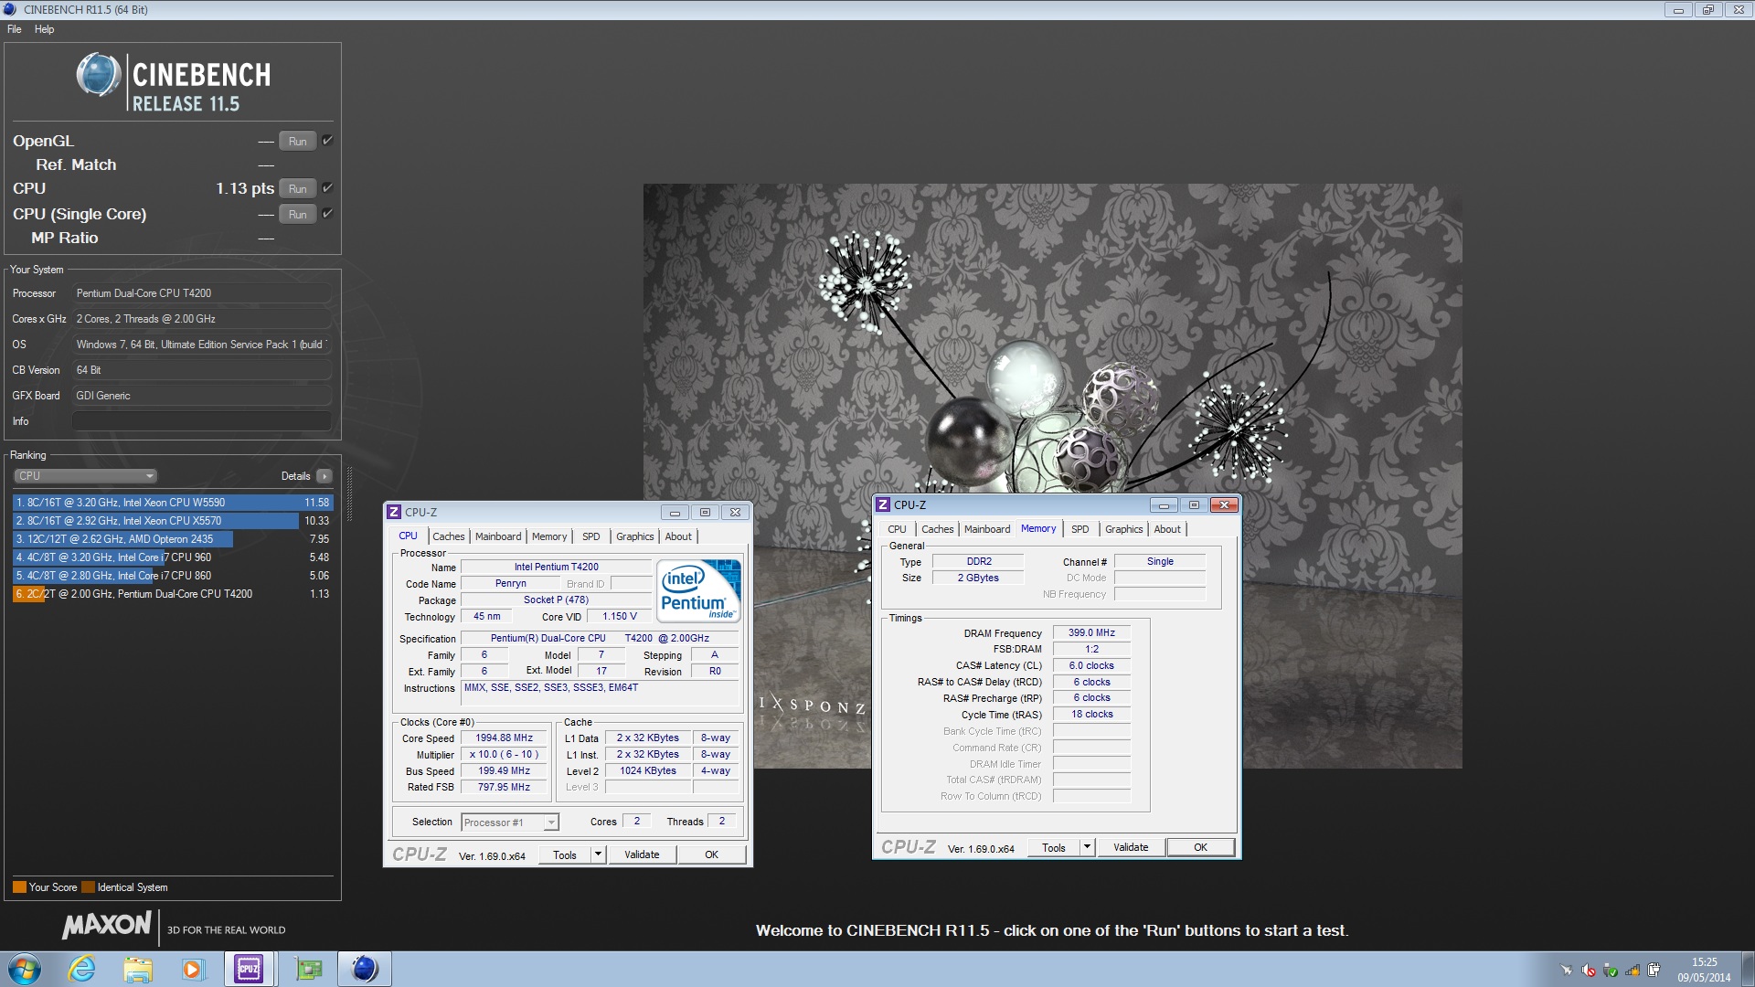This screenshot has height=987, width=1755.
Task: Click the Z icon of the CPU-Z CPU window title bar
Action: [394, 512]
